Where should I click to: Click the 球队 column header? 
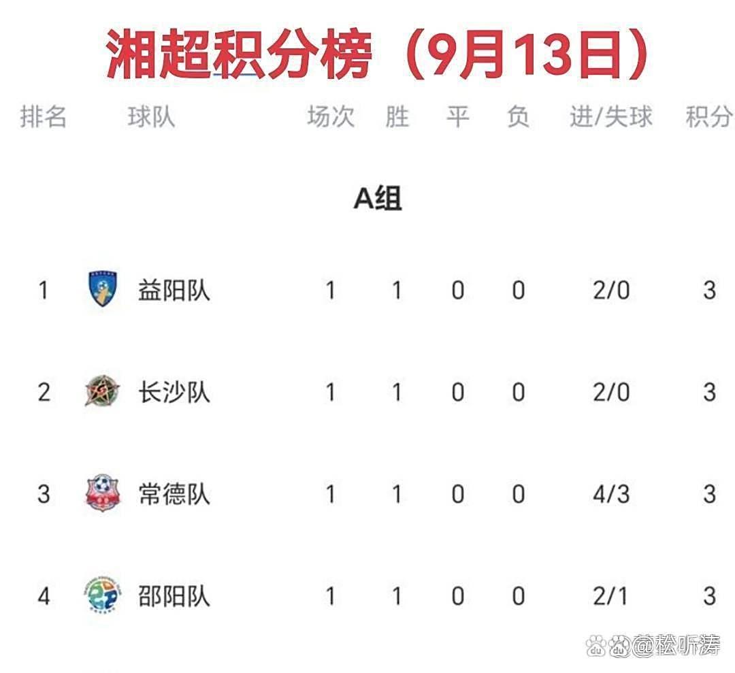click(151, 117)
